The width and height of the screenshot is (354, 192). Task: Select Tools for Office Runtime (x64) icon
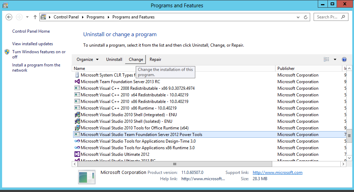click(x=77, y=128)
